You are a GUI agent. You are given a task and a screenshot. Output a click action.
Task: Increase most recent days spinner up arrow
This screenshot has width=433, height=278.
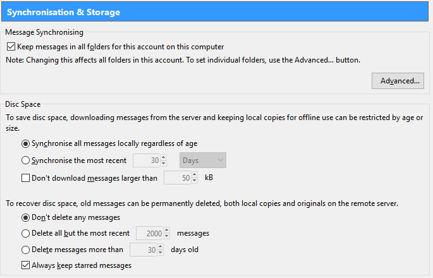pos(164,157)
